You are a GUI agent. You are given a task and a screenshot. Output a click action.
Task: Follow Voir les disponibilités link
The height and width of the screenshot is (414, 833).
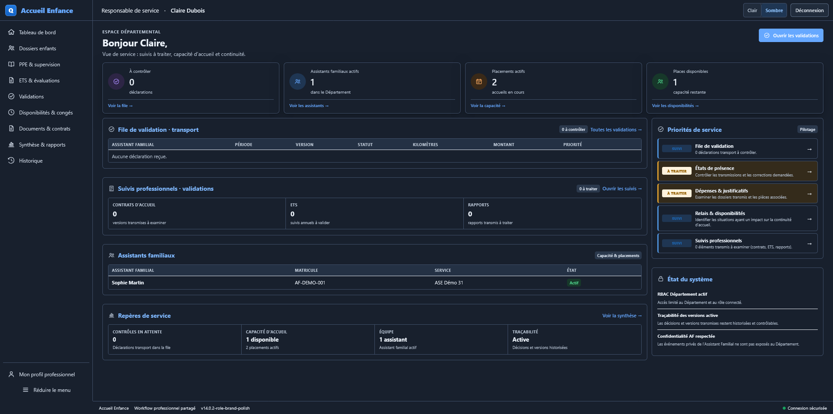click(675, 105)
